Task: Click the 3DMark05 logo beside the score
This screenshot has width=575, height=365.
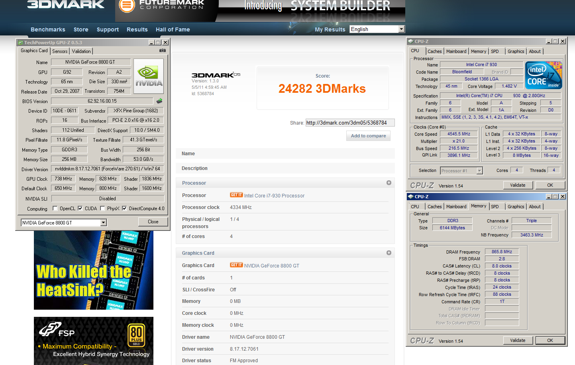Action: pyautogui.click(x=216, y=75)
